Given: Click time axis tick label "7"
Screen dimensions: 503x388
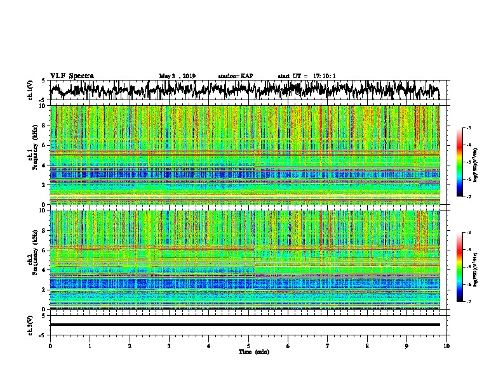Looking at the screenshot, I should pos(328,346).
